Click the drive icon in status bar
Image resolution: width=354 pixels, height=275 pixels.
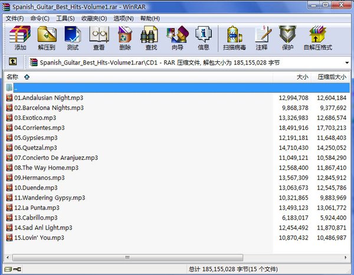[x=8, y=269]
